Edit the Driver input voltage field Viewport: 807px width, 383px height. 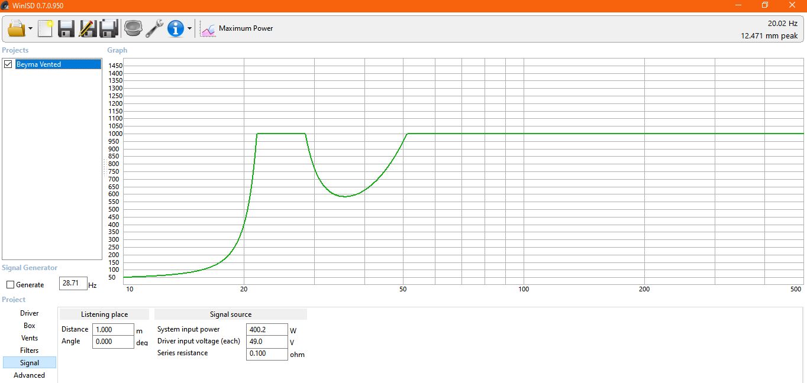click(x=267, y=342)
